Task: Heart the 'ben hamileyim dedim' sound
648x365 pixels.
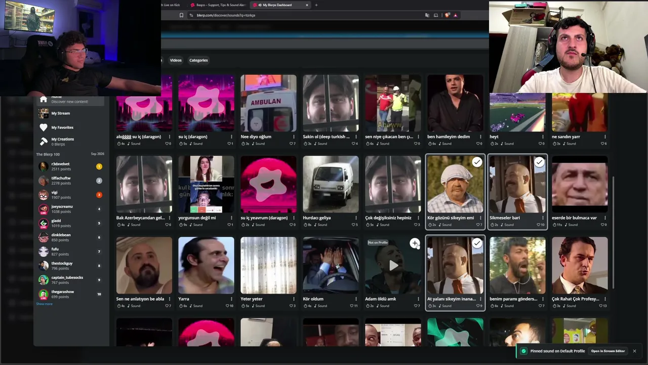Action: click(x=477, y=143)
